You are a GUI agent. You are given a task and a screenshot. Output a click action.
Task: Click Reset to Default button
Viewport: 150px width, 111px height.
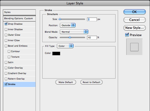coord(91,82)
